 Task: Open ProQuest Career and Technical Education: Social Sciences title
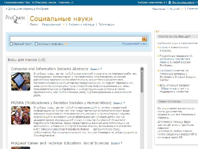[x=60, y=143]
